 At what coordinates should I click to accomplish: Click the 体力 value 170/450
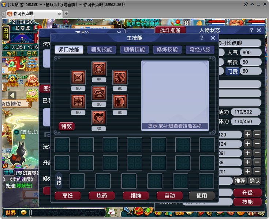[246, 122]
